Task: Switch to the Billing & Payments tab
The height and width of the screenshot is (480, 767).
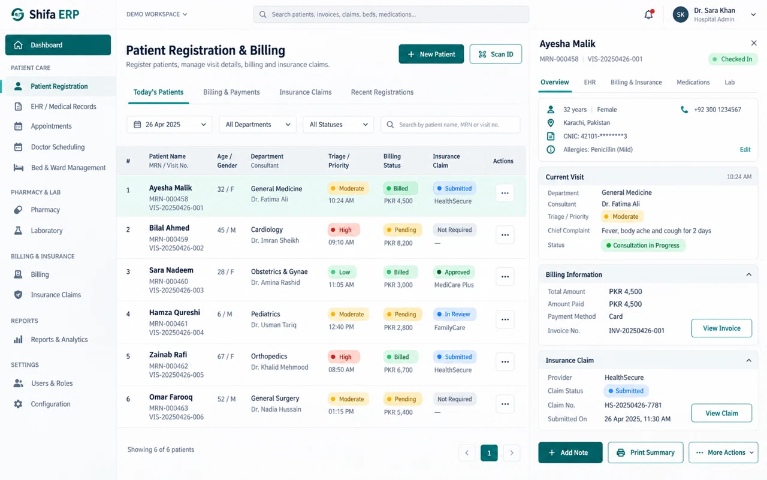Action: pos(231,92)
